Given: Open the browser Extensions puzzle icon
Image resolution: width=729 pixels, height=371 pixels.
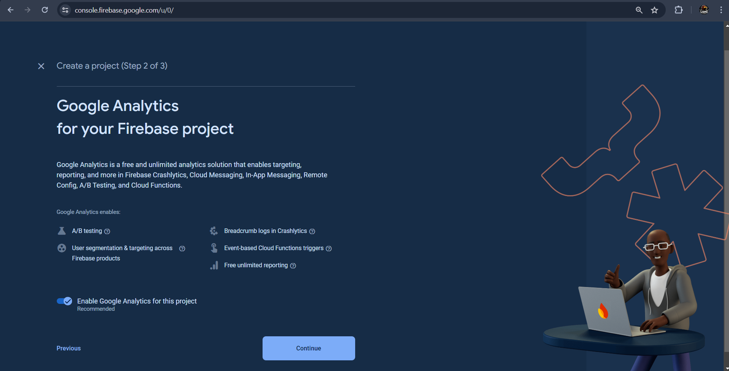Looking at the screenshot, I should (679, 10).
